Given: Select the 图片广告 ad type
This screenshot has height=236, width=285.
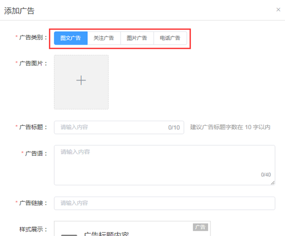Looking at the screenshot, I should 137,38.
